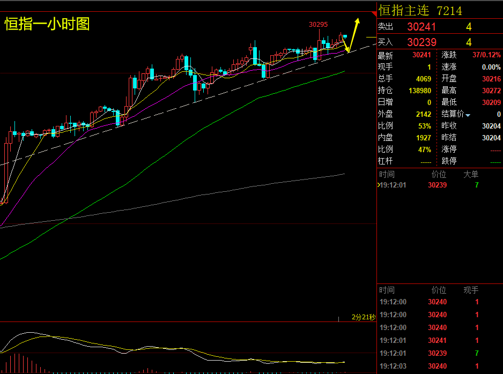Click the 日增 label
The height and width of the screenshot is (374, 503).
385,102
